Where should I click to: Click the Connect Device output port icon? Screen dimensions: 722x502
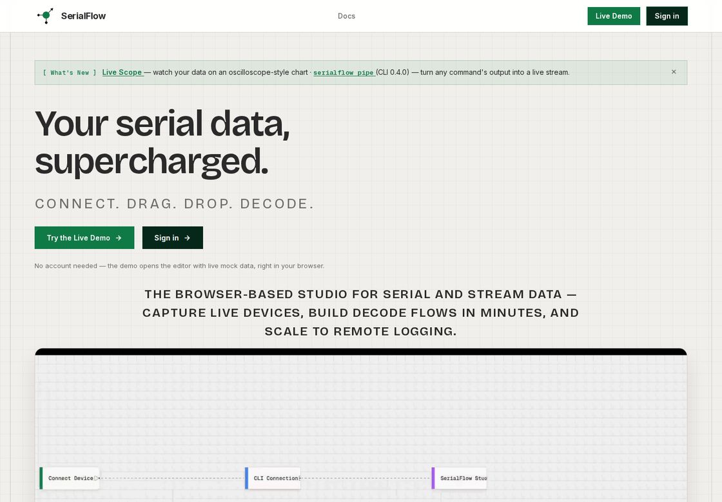pos(96,478)
